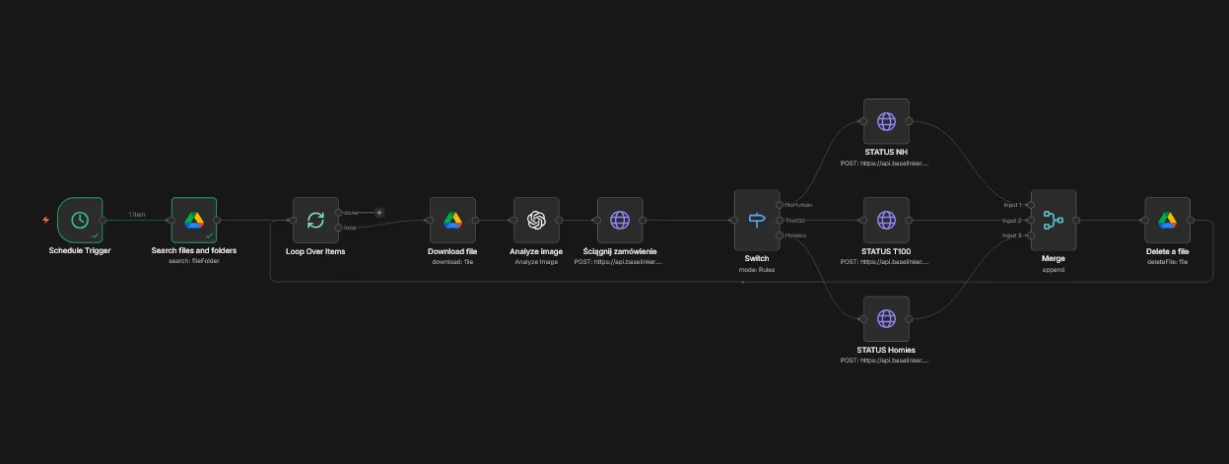Select the Analyze image OpenAI node

[536, 220]
